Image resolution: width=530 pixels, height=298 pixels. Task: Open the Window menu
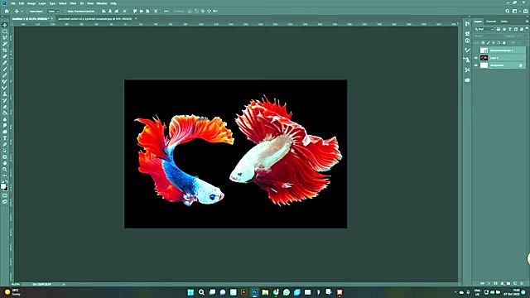pyautogui.click(x=102, y=3)
